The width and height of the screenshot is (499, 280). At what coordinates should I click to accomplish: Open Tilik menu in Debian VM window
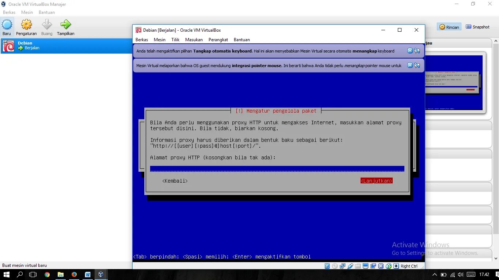(175, 40)
